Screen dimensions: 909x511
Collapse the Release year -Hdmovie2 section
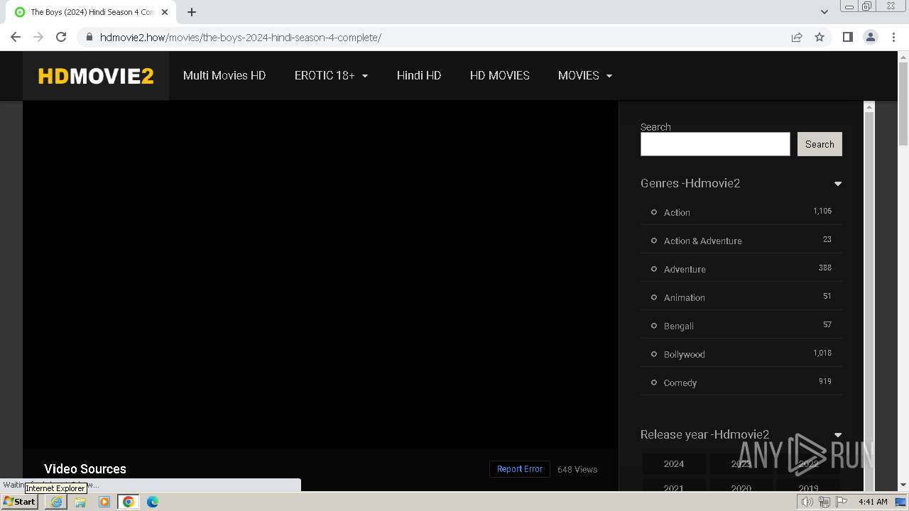point(838,435)
